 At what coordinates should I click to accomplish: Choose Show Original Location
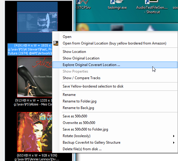(115, 58)
